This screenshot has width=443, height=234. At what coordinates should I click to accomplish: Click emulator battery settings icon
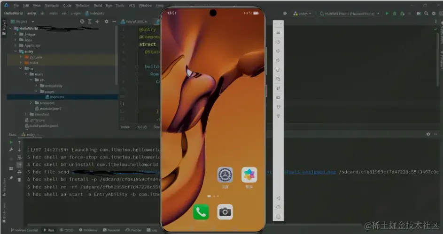[x=278, y=97]
